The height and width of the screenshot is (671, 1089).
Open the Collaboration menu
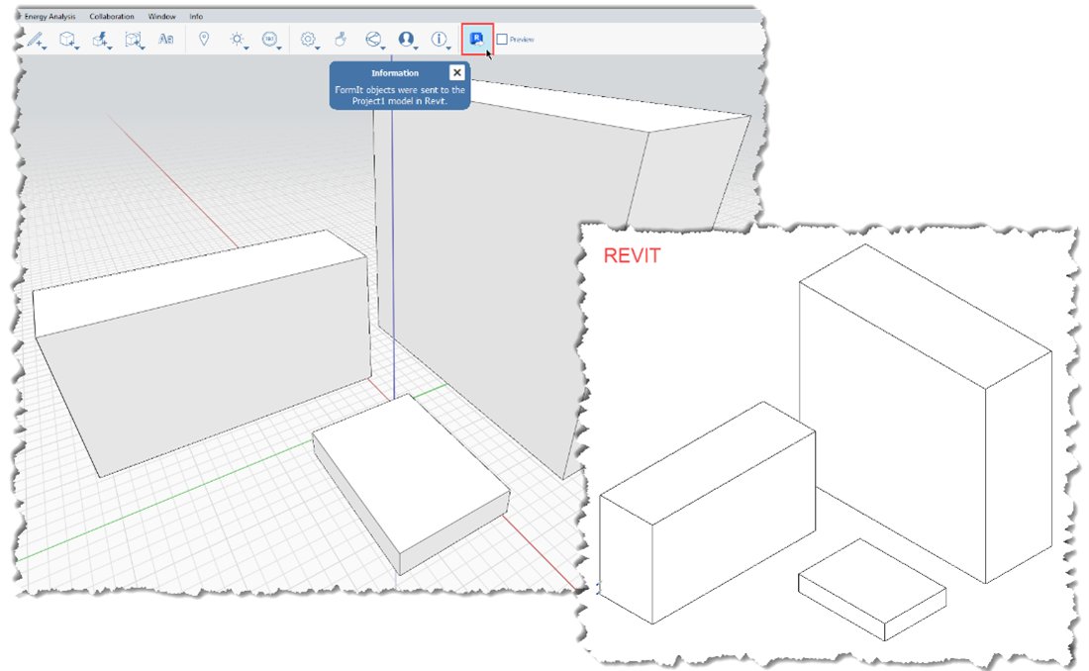112,16
